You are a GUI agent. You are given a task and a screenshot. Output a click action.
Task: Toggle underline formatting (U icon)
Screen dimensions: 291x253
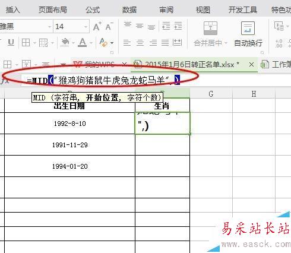(11, 43)
